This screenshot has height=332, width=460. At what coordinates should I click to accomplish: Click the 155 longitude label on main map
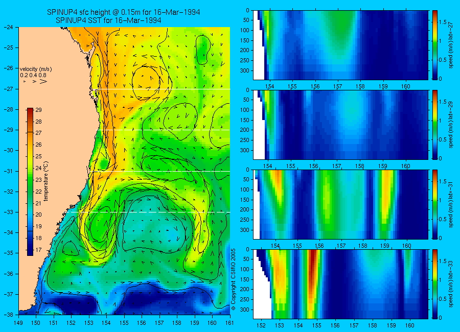124,323
